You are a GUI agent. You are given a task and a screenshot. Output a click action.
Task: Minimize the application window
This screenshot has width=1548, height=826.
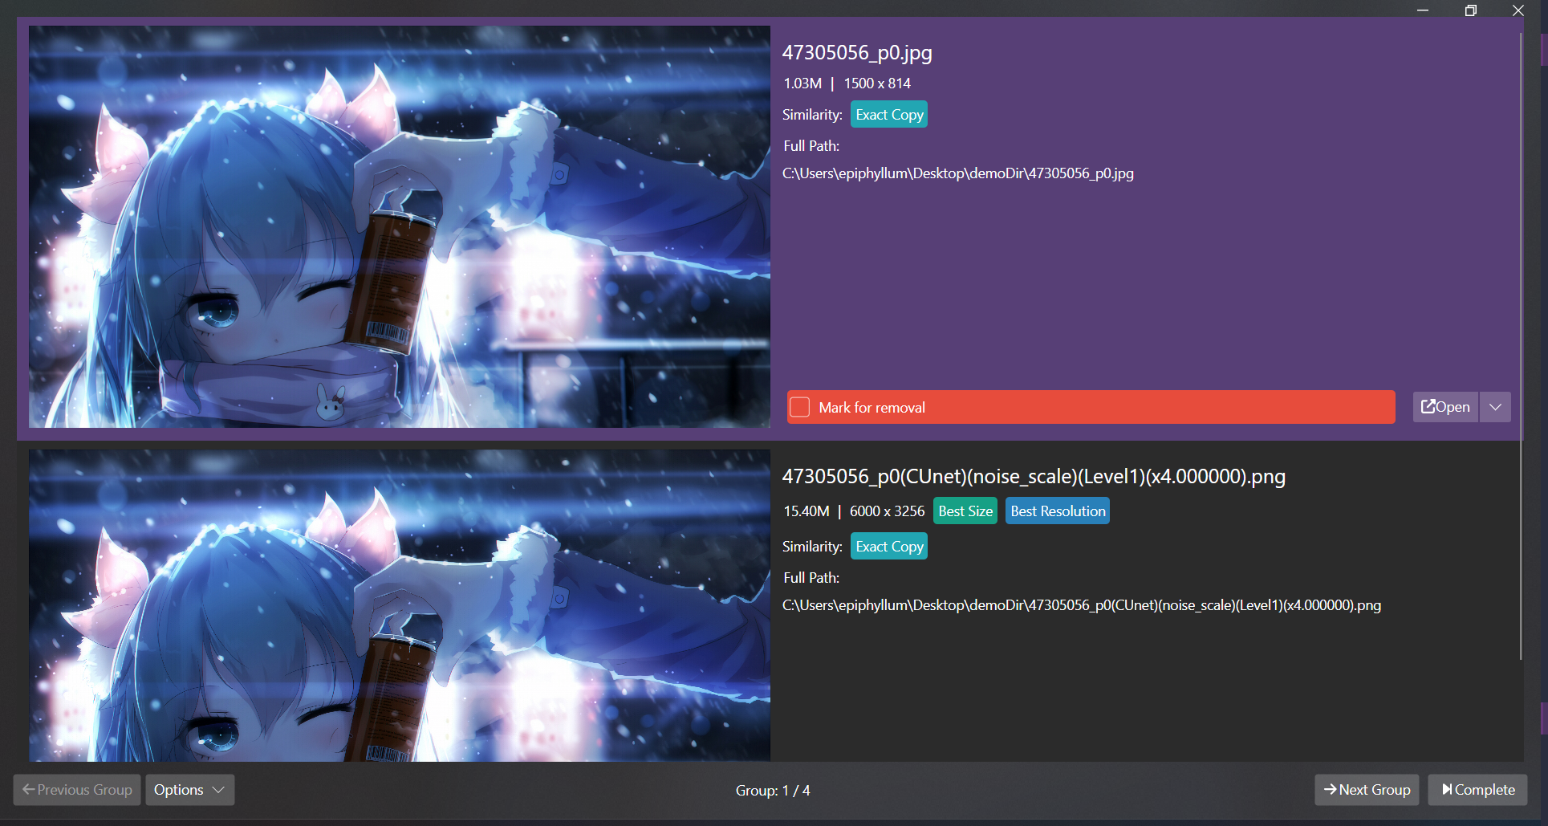(x=1423, y=10)
